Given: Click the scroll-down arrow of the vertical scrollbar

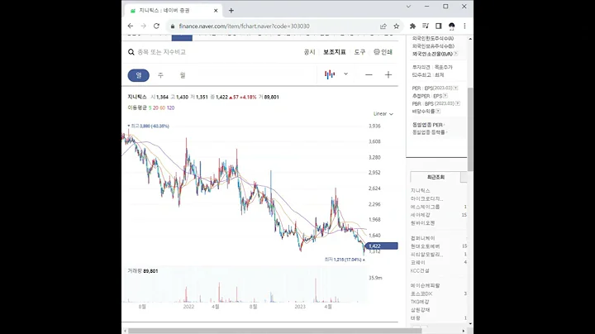Looking at the screenshot, I should click(470, 324).
